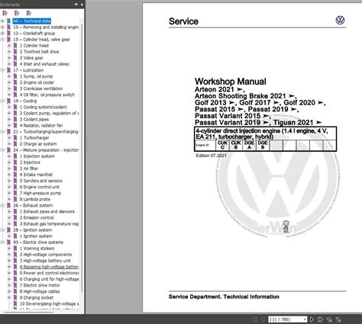Click bookmark icon beside '2 Engine oil cooler'
Screen dimensions: 362x324
click(x=15, y=82)
